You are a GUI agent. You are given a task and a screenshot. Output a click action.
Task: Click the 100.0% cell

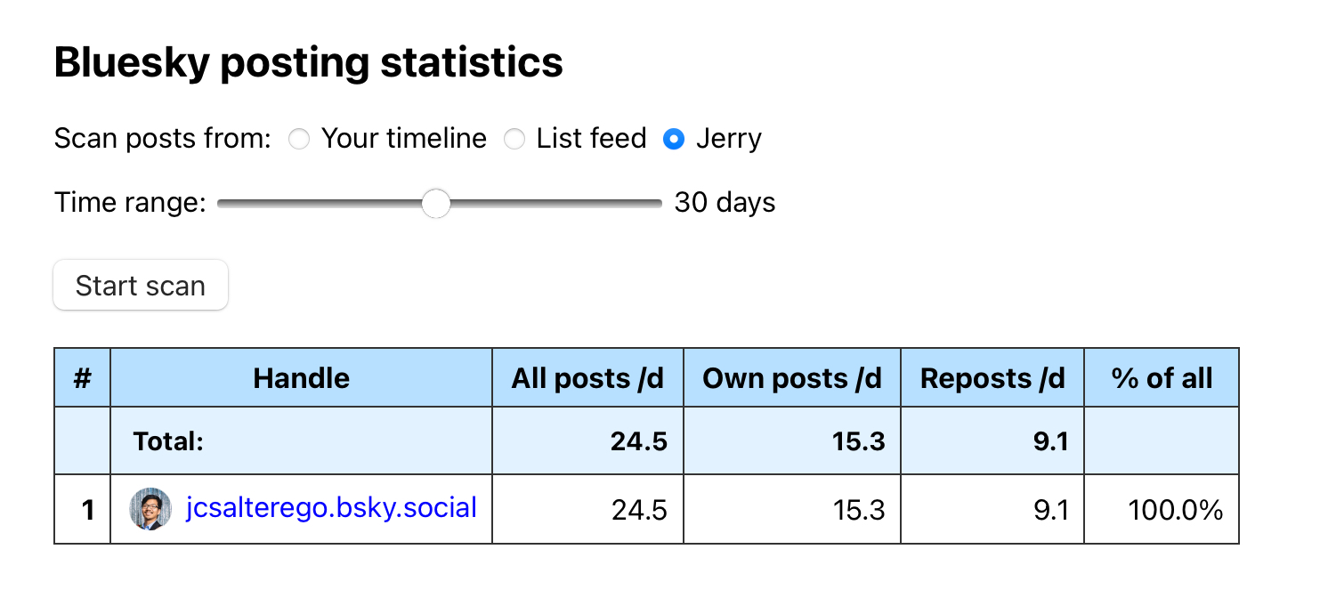click(x=1175, y=510)
